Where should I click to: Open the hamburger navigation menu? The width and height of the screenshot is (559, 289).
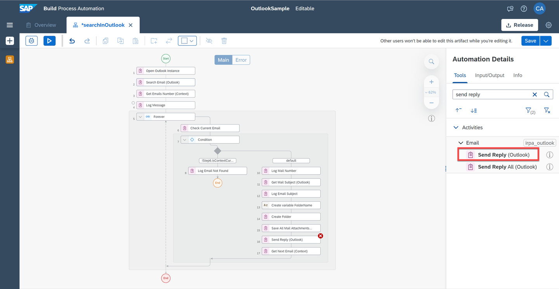10,25
